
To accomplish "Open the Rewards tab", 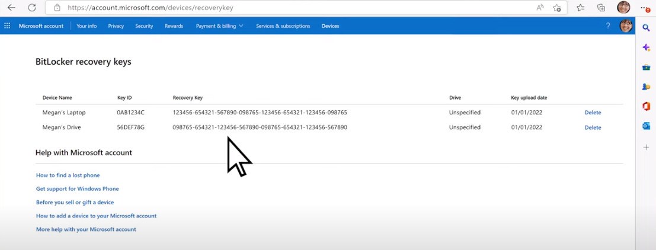I will [174, 26].
